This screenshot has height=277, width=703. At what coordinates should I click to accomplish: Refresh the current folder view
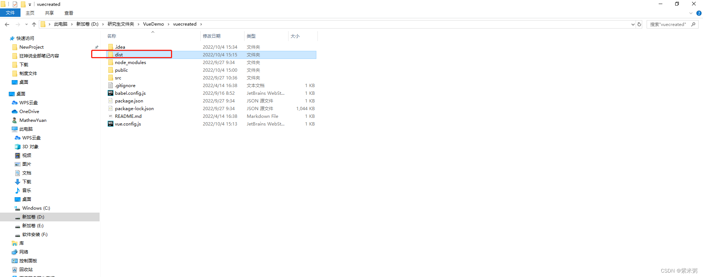pyautogui.click(x=639, y=25)
